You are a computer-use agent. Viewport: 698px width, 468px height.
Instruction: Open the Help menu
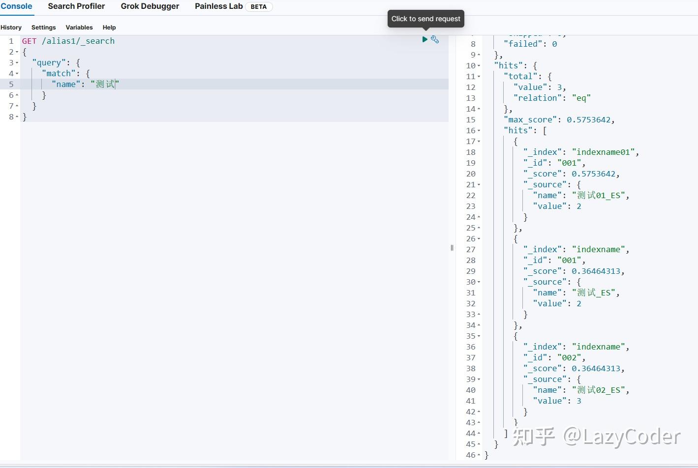(x=109, y=28)
